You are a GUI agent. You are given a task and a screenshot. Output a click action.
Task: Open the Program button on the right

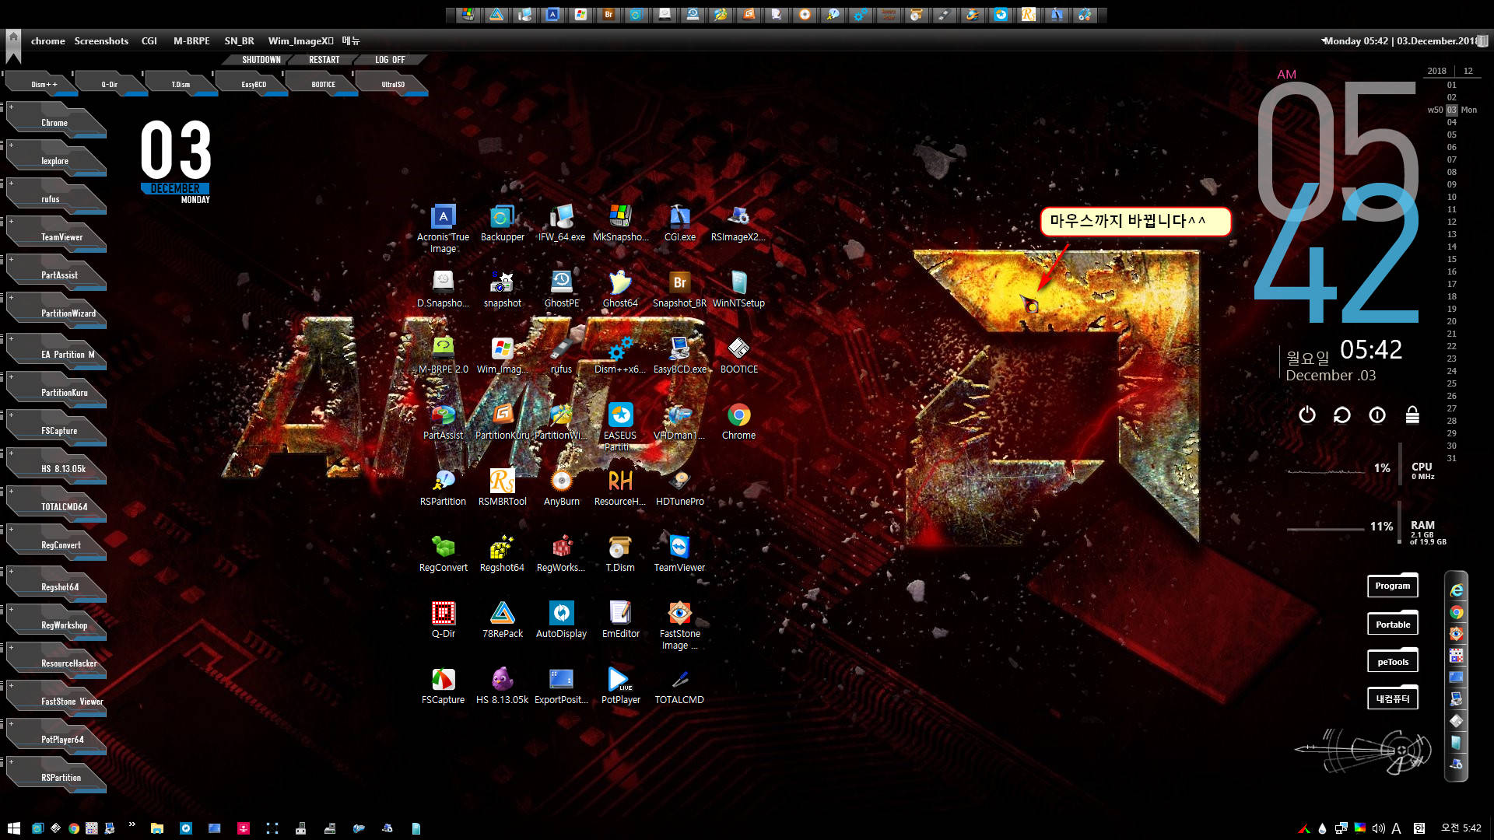tap(1392, 586)
